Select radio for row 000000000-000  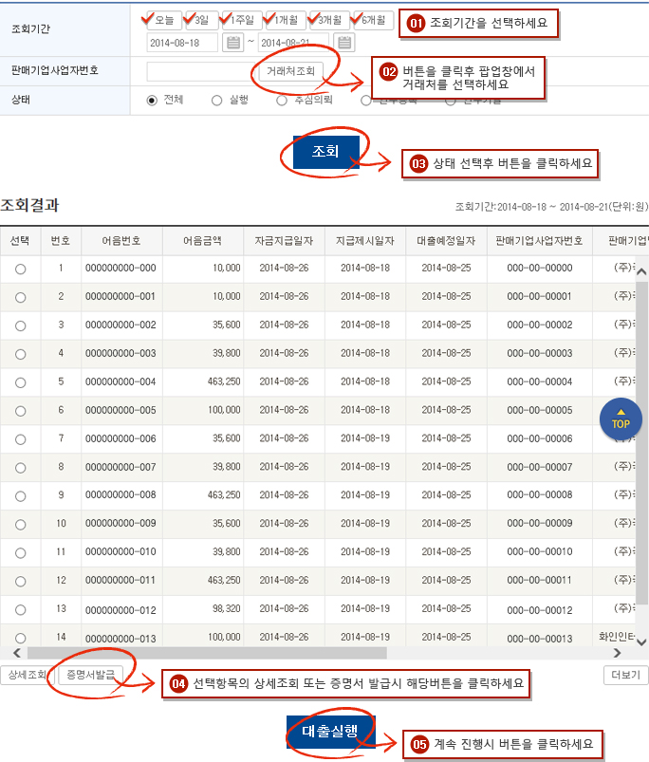(21, 269)
